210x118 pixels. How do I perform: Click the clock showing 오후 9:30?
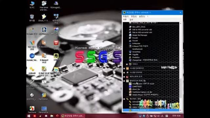(x=176, y=116)
